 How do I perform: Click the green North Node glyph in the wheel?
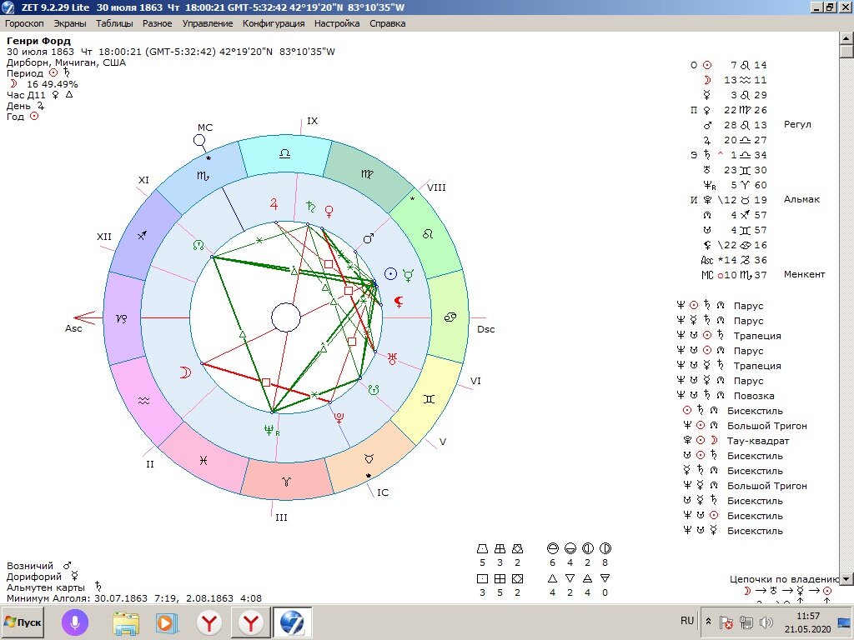pos(198,246)
